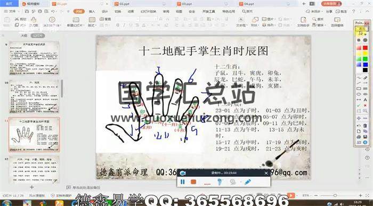This screenshot has width=373, height=206.
Task: Select black in Pointofix palette
Action: (x=365, y=70)
